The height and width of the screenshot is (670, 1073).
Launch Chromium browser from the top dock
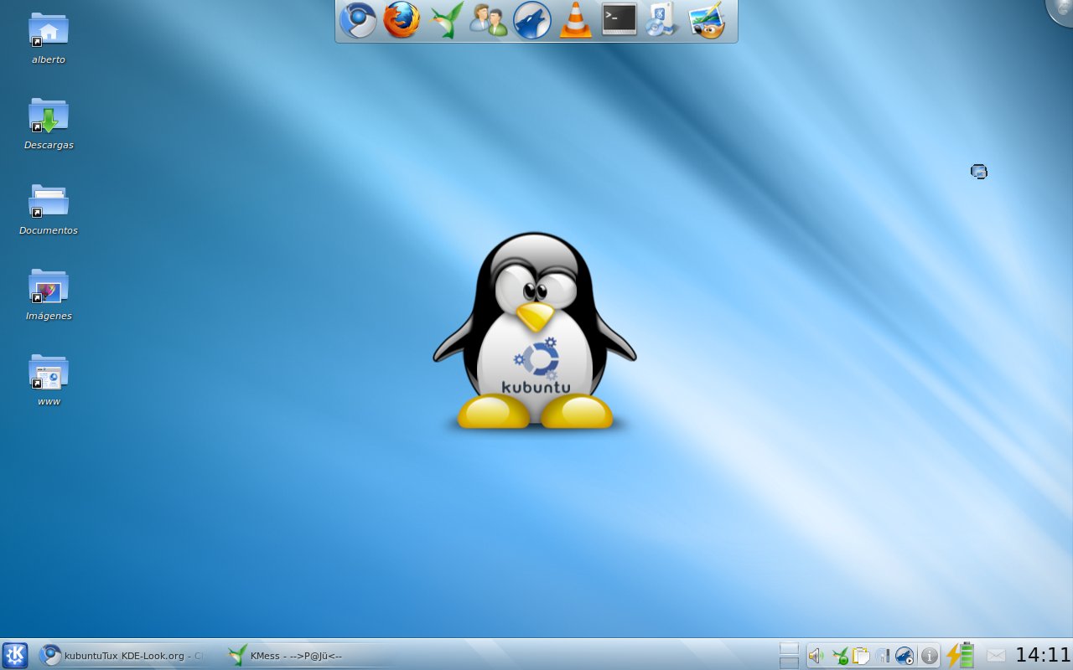358,20
